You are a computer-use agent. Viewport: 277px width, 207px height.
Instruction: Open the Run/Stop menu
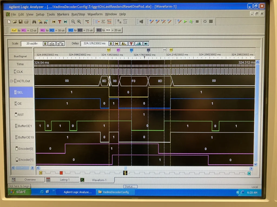[78, 14]
